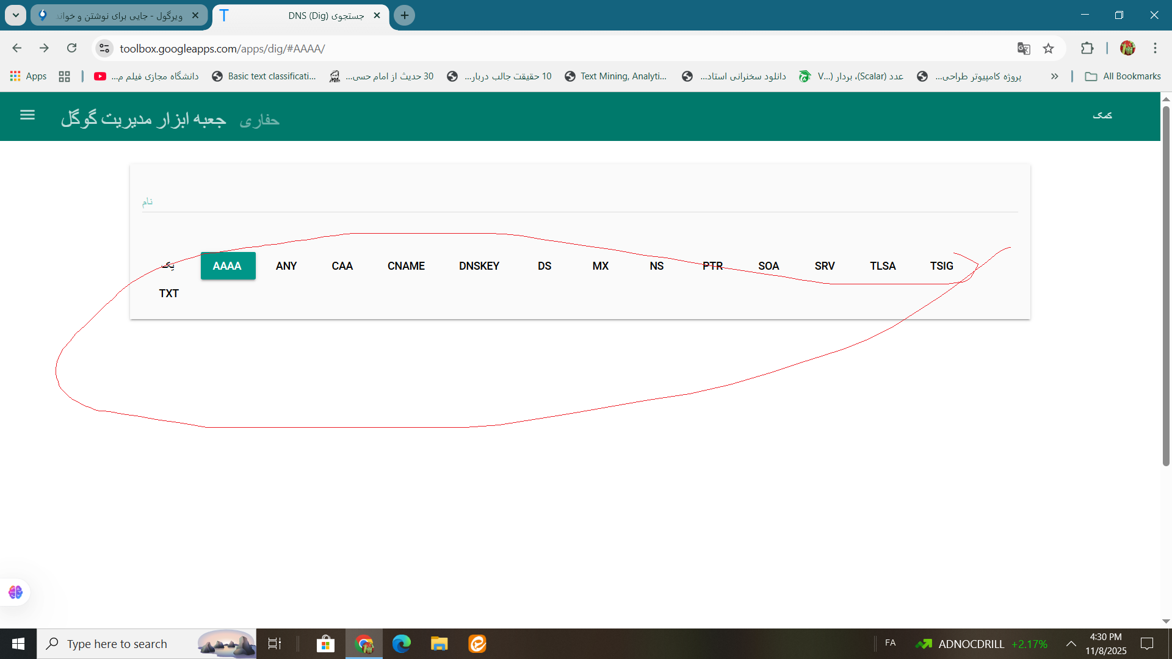
Task: Click the site information icon in the address bar
Action: click(104, 49)
